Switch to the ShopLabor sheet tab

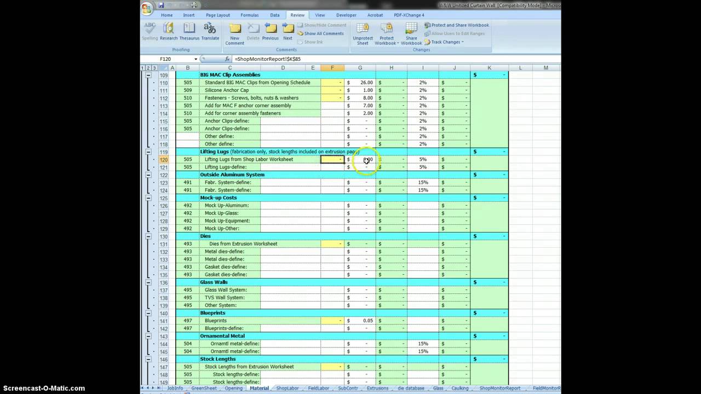[288, 388]
